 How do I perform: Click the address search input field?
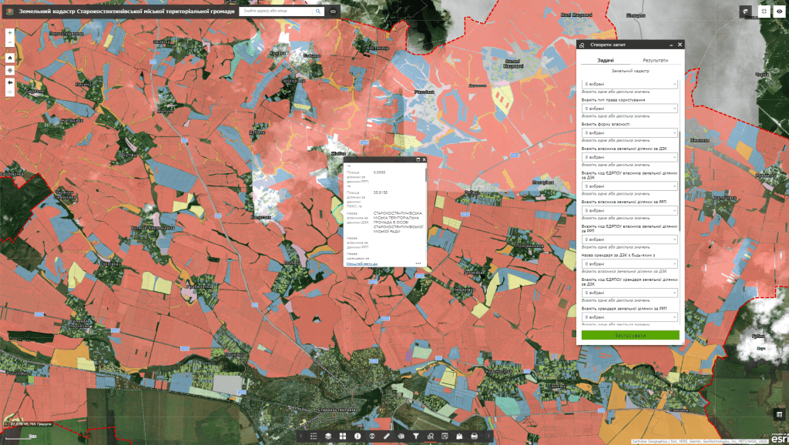pyautogui.click(x=276, y=11)
